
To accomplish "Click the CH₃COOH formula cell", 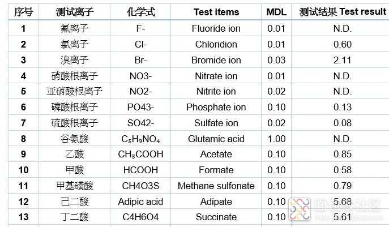I will tap(140, 154).
